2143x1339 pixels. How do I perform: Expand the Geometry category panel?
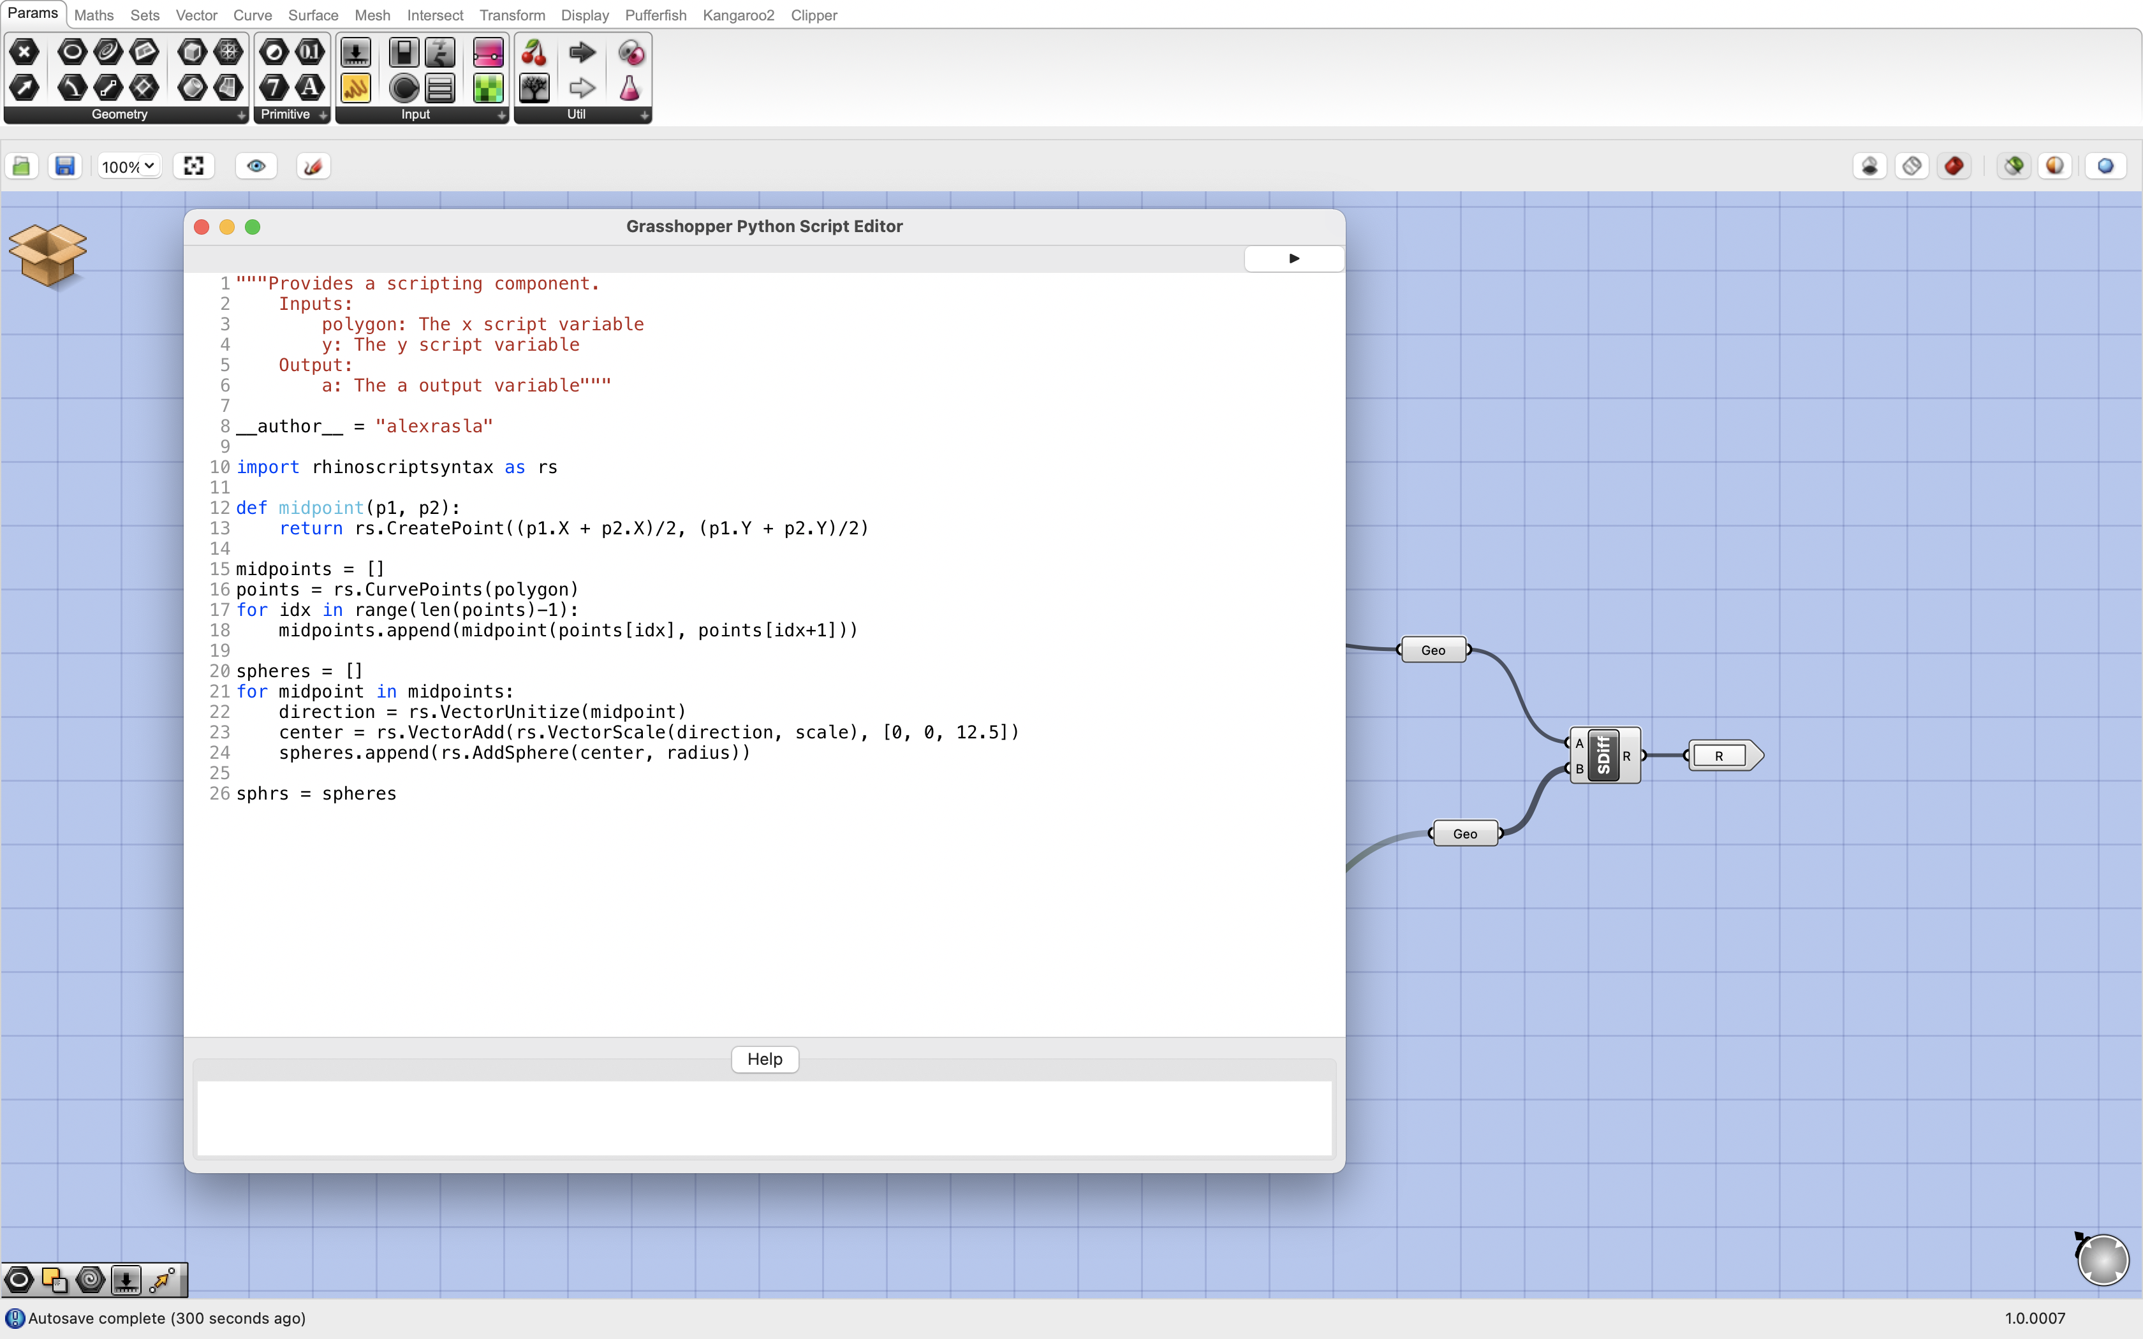click(x=241, y=115)
